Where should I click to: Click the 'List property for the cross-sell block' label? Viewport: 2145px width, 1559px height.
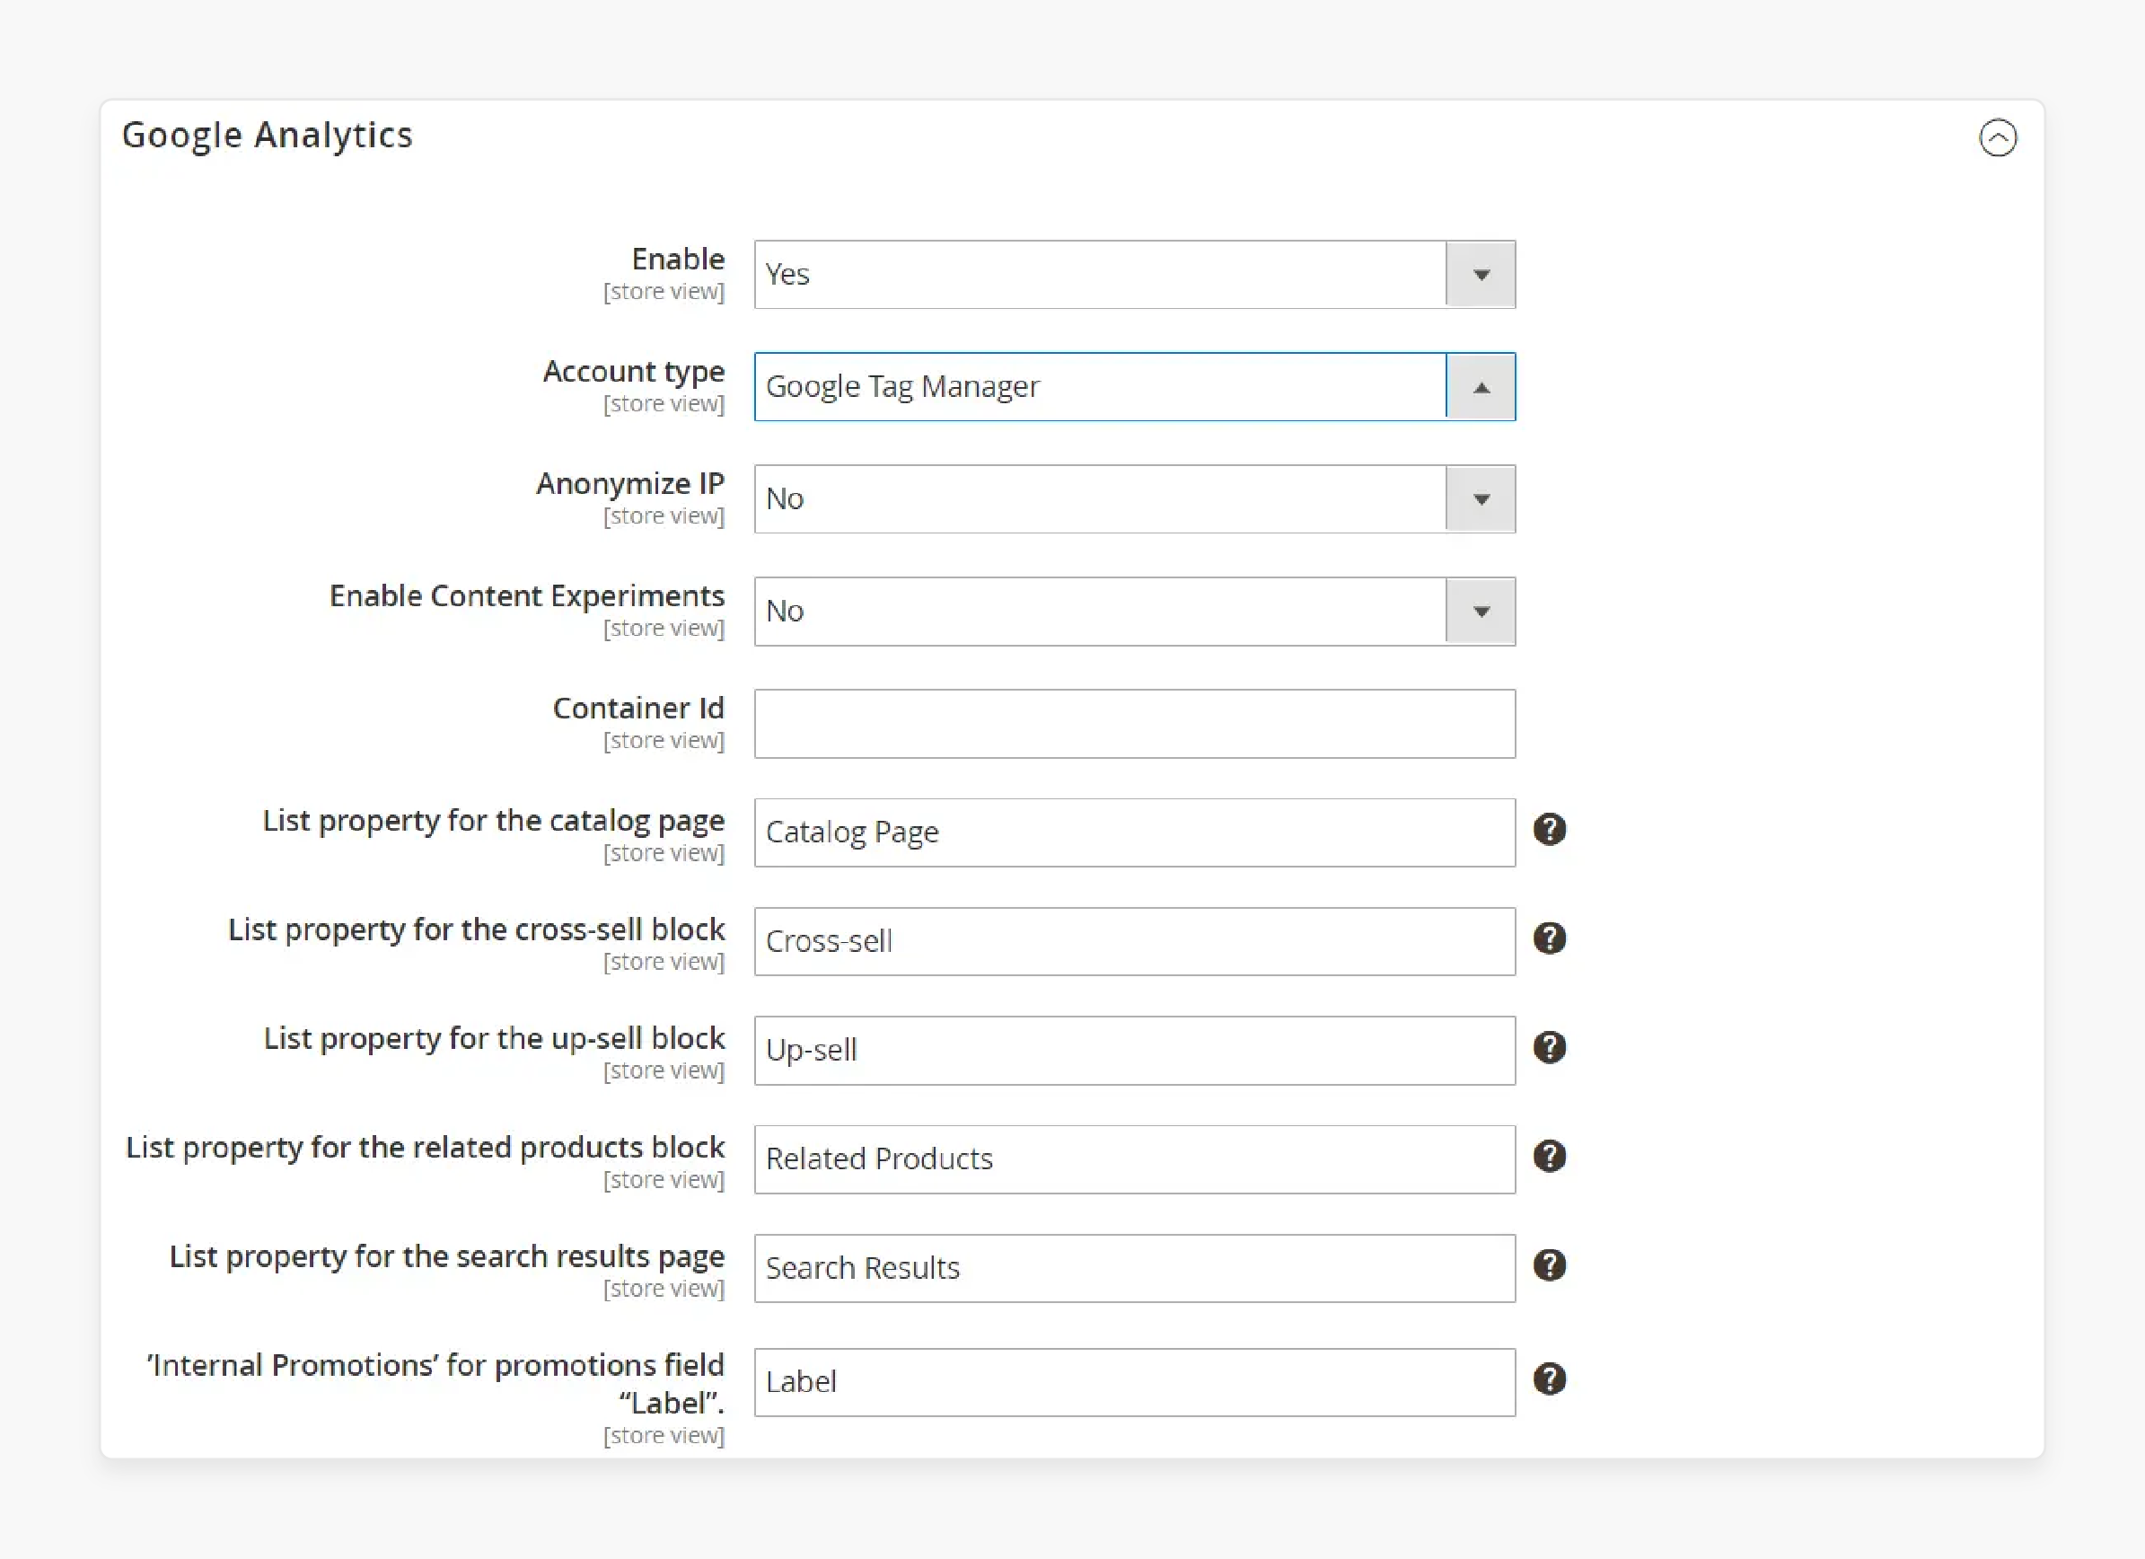[x=477, y=929]
